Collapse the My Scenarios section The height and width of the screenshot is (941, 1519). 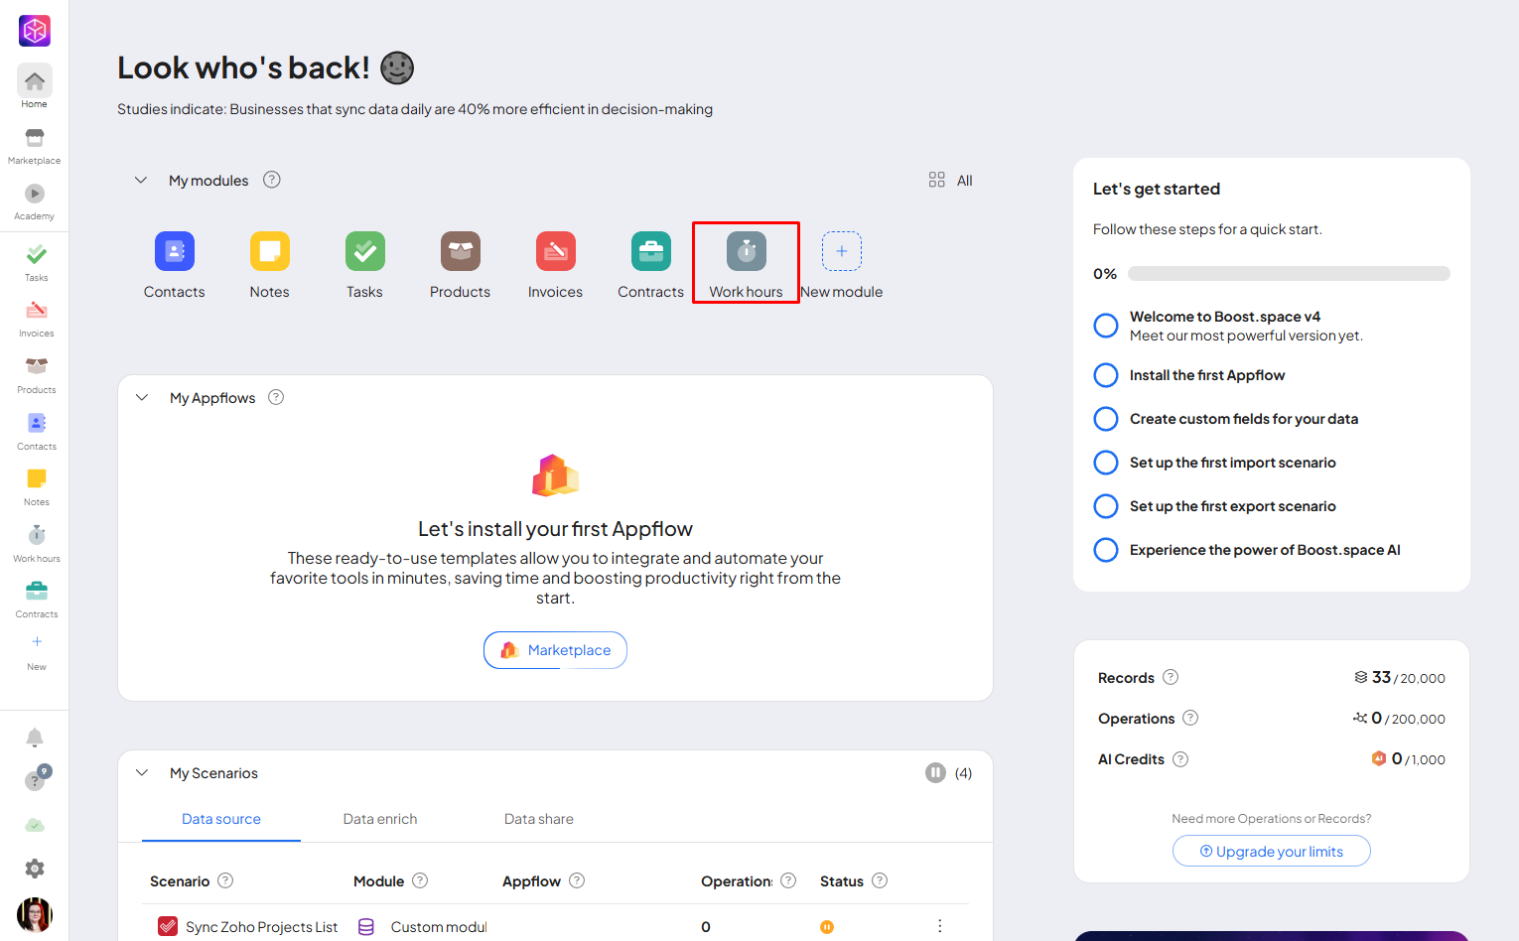[142, 773]
